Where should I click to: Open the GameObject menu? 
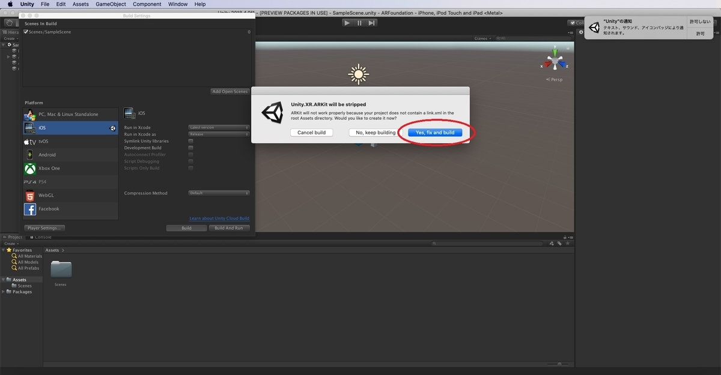pyautogui.click(x=111, y=4)
